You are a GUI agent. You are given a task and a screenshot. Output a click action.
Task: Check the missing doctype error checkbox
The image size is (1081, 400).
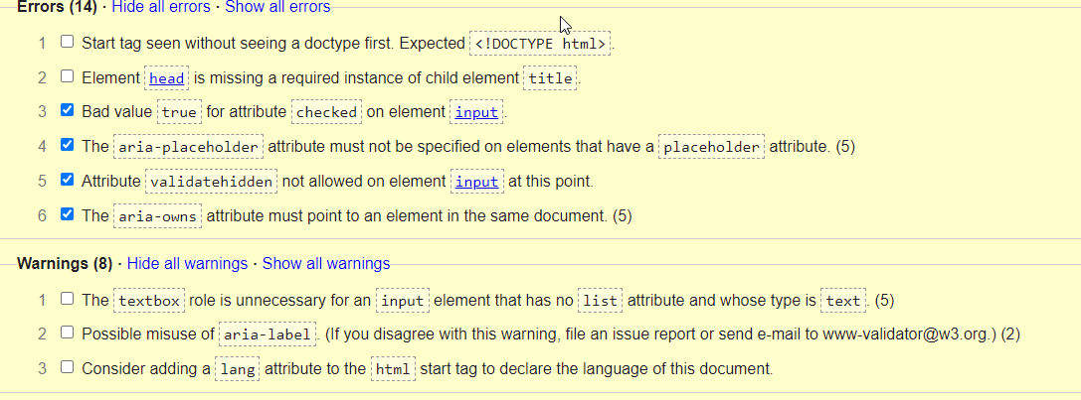[67, 43]
